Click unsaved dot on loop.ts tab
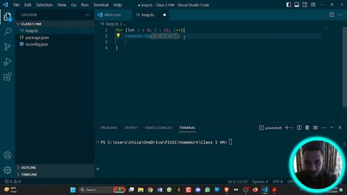 (164, 15)
